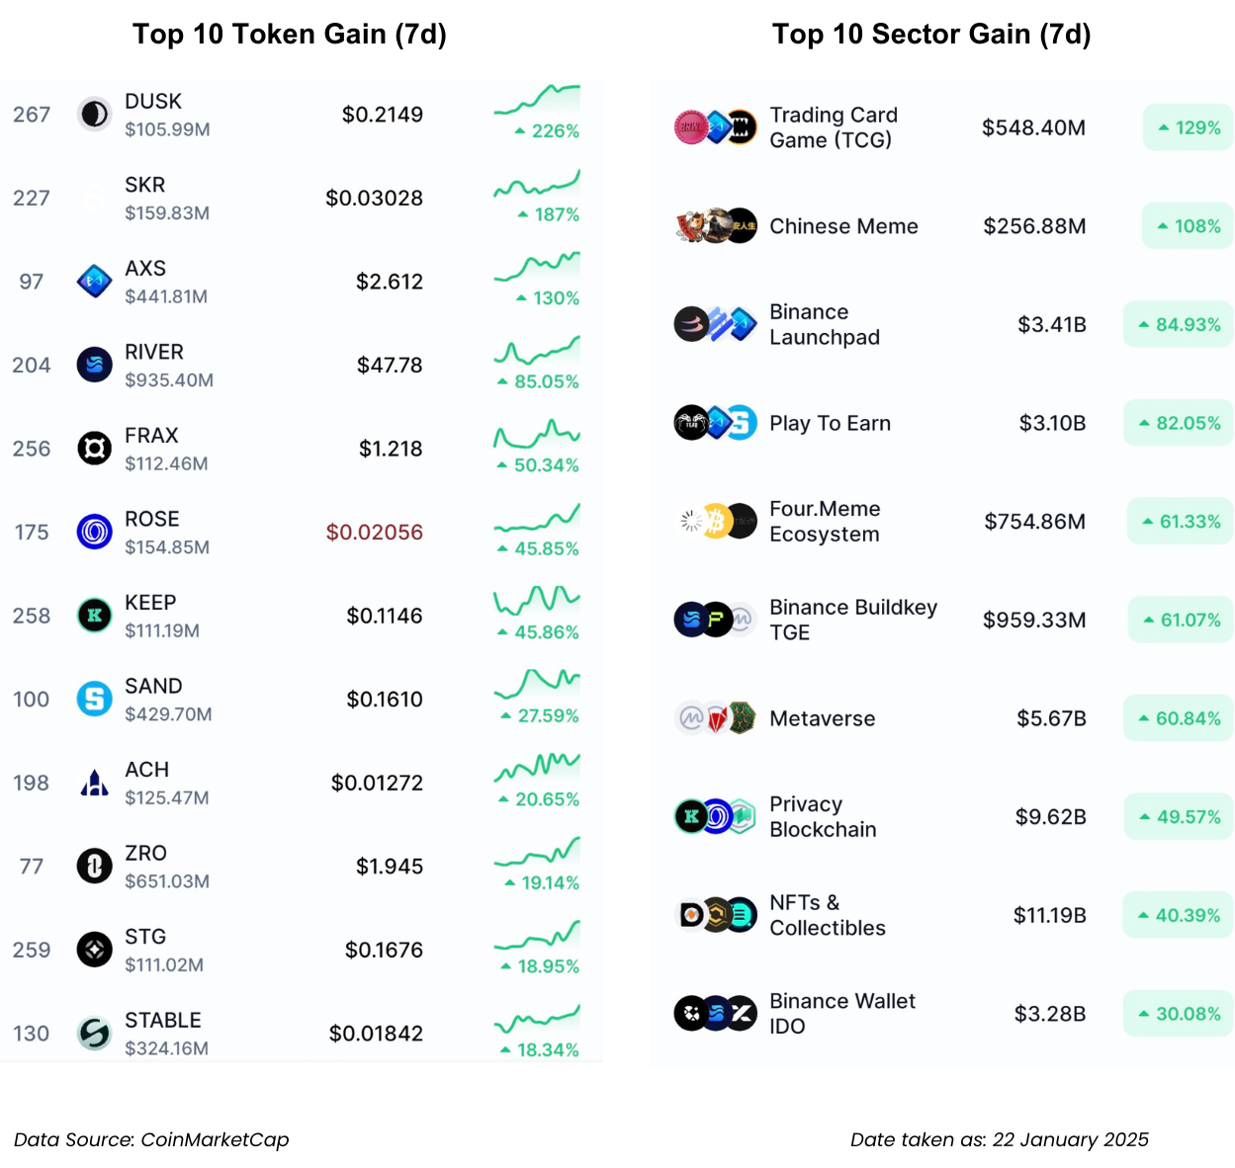Click the ROSE red price $0.02056
The width and height of the screenshot is (1235, 1168).
click(x=374, y=532)
